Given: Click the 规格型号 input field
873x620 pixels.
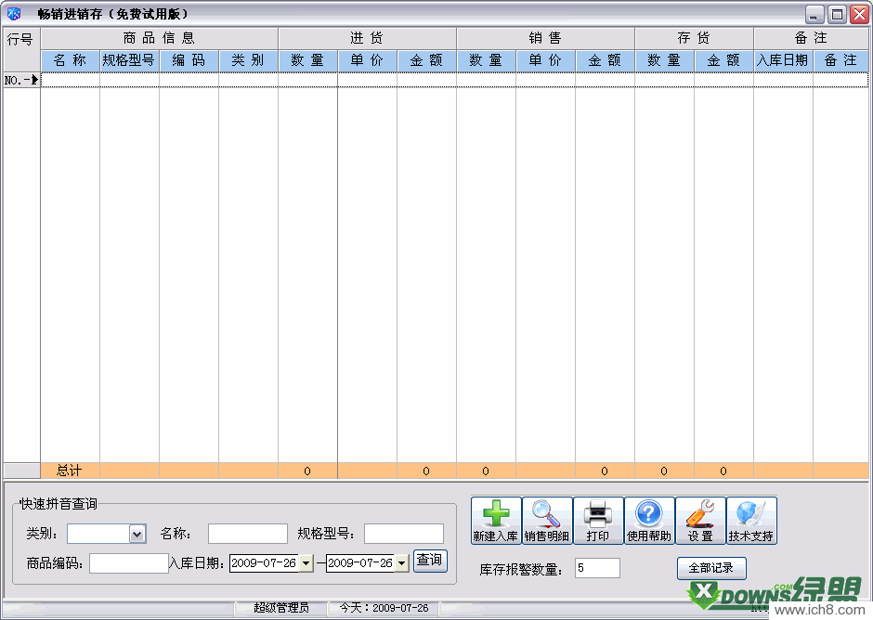Looking at the screenshot, I should click(x=403, y=534).
